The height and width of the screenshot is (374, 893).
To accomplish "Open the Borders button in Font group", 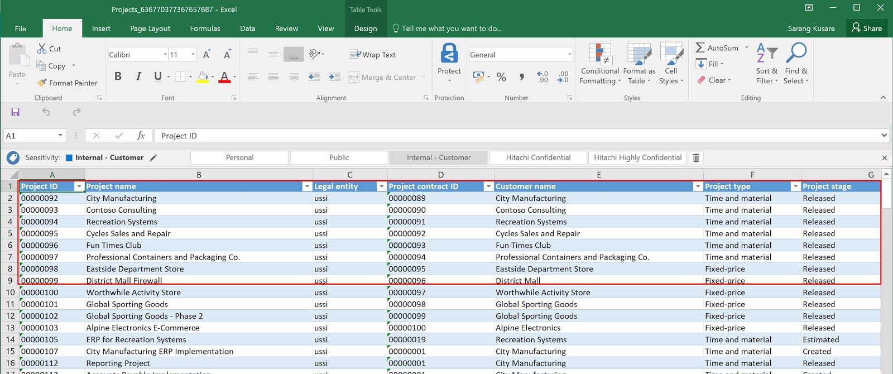I will 181,76.
